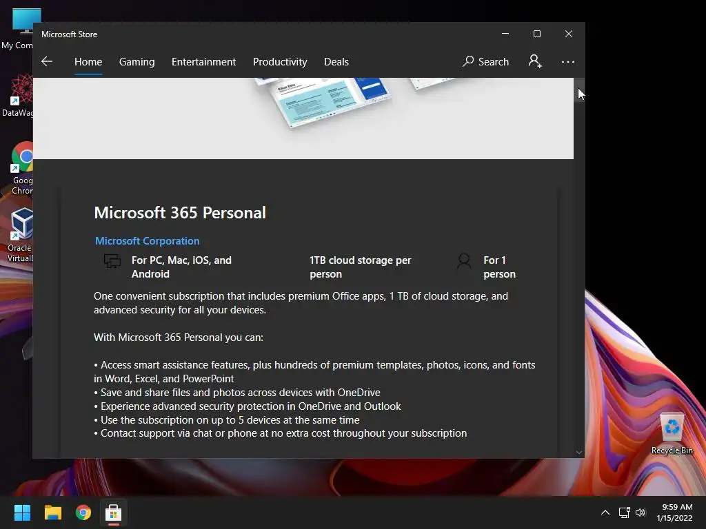Show hidden system tray icons

coord(605,512)
